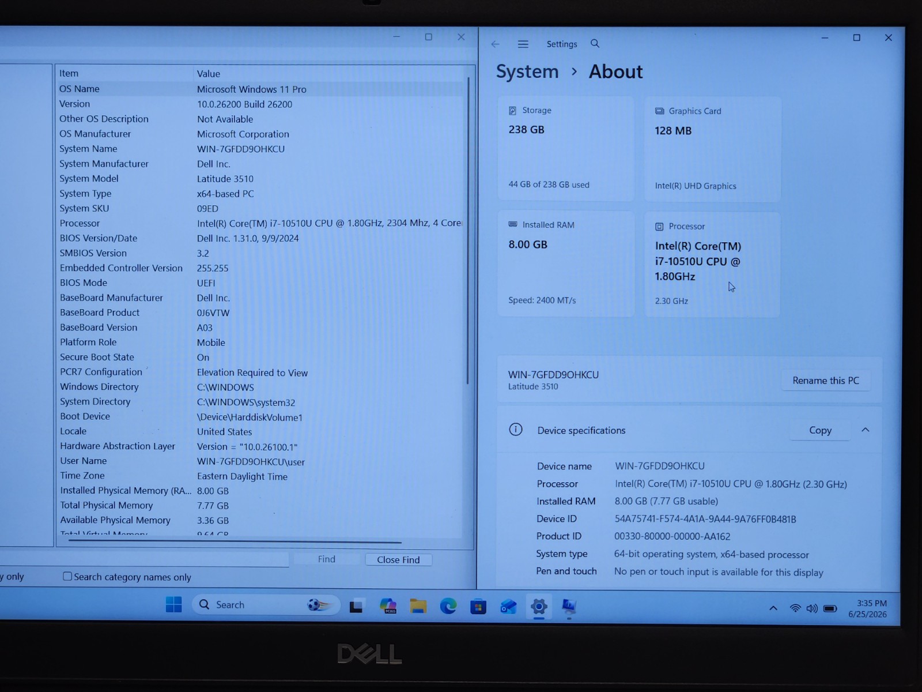This screenshot has width=922, height=692.
Task: Click the horizontal scrollbar below the details list
Action: (235, 541)
